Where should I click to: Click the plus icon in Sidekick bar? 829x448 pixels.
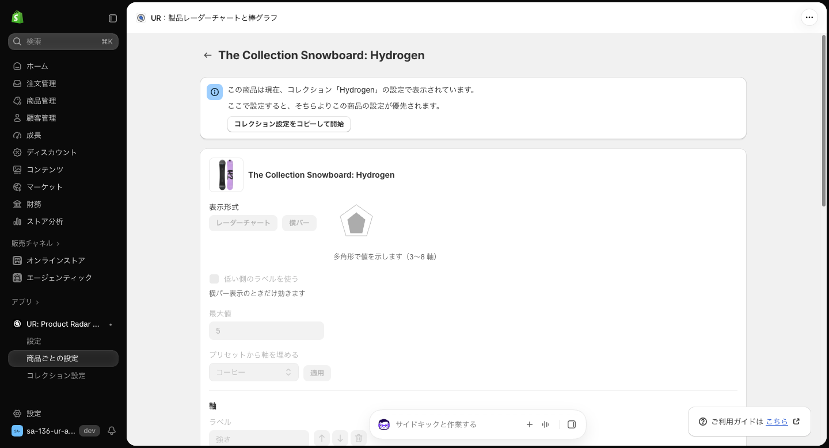tap(530, 424)
